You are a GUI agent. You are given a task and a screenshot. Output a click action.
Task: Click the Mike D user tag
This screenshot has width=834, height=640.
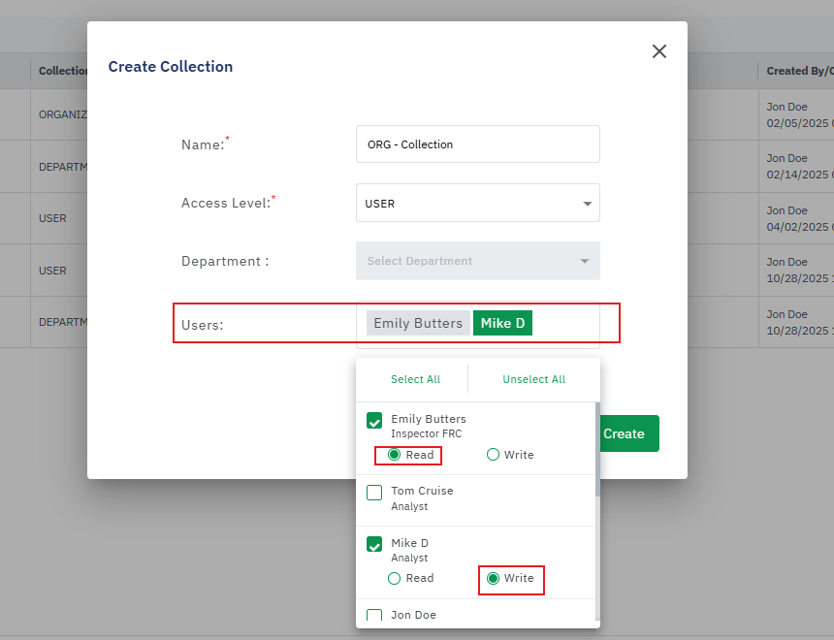pos(502,323)
